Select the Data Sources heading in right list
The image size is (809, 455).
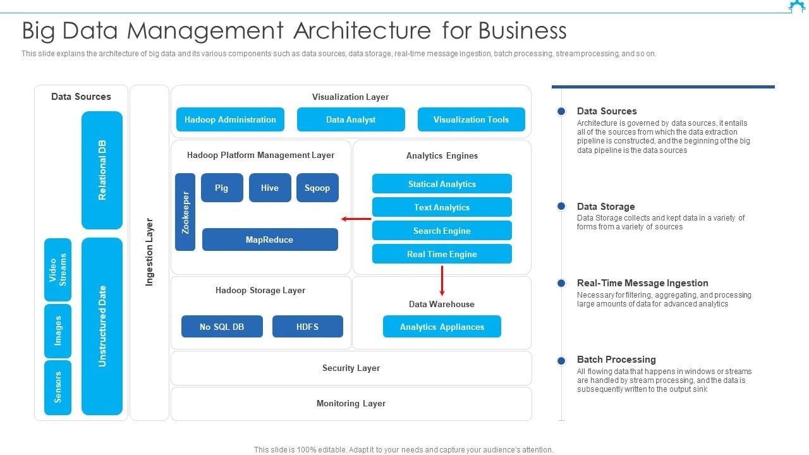(607, 111)
